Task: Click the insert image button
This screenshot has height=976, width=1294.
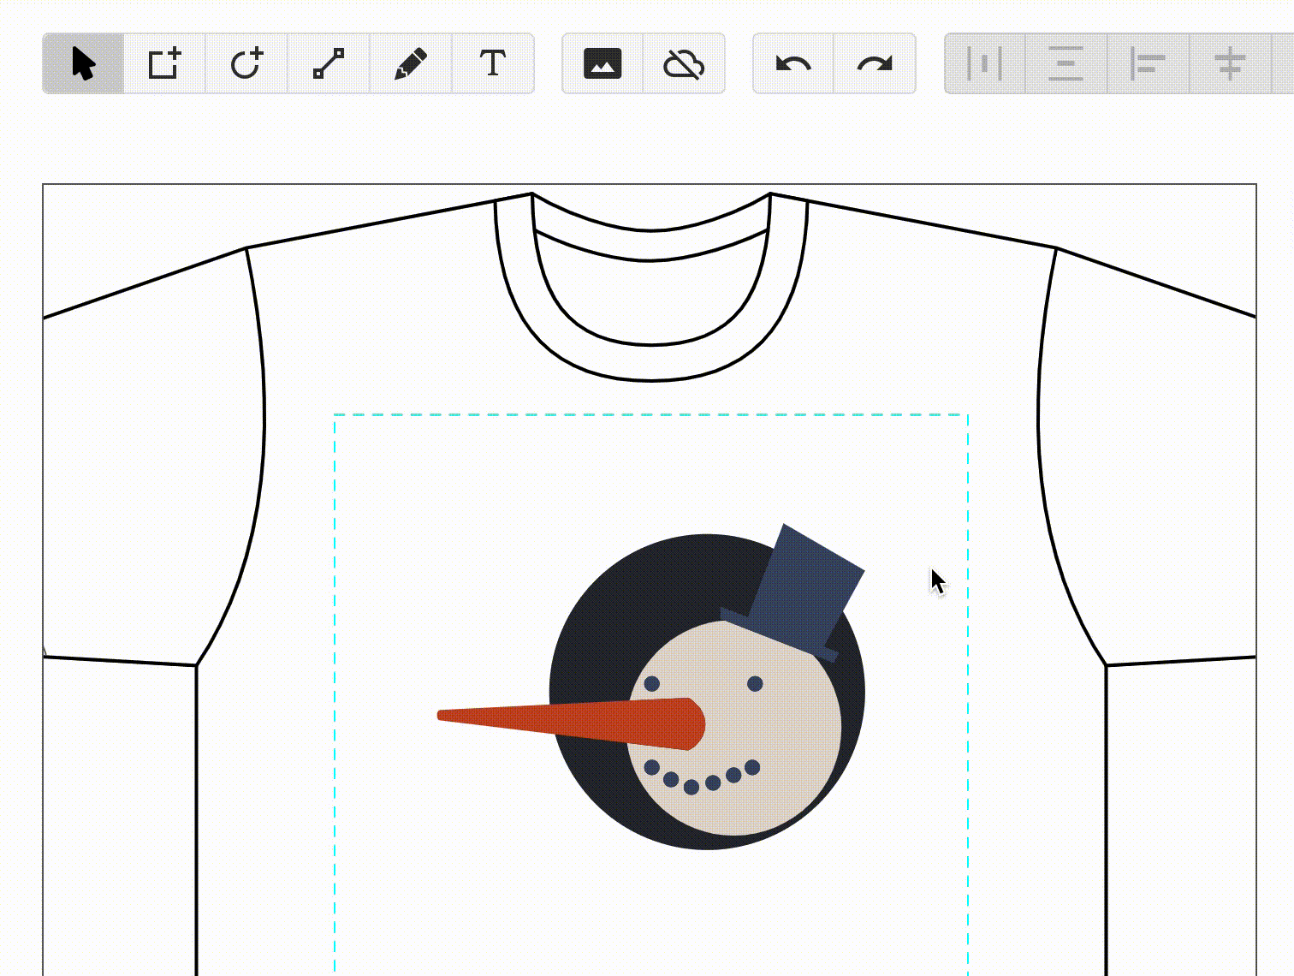Action: (602, 64)
